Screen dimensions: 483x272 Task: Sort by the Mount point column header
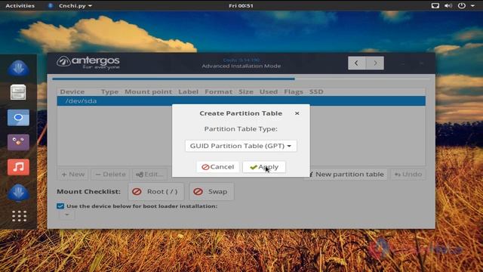click(x=148, y=91)
